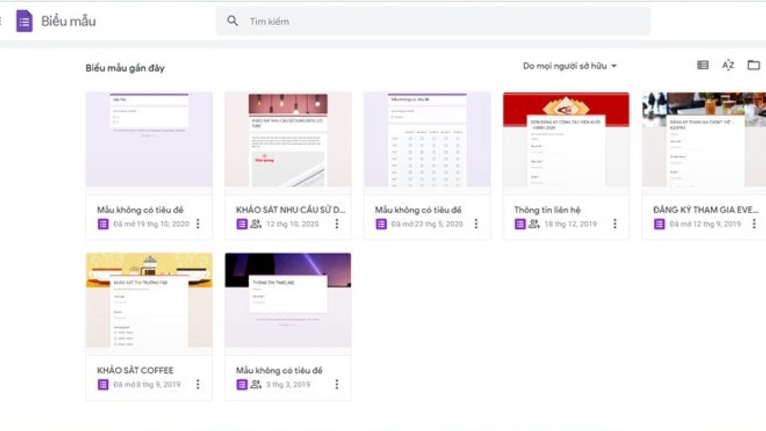The height and width of the screenshot is (431, 766).
Task: Open the KHẢO SÁT COFFEE form thumbnail
Action: (149, 300)
